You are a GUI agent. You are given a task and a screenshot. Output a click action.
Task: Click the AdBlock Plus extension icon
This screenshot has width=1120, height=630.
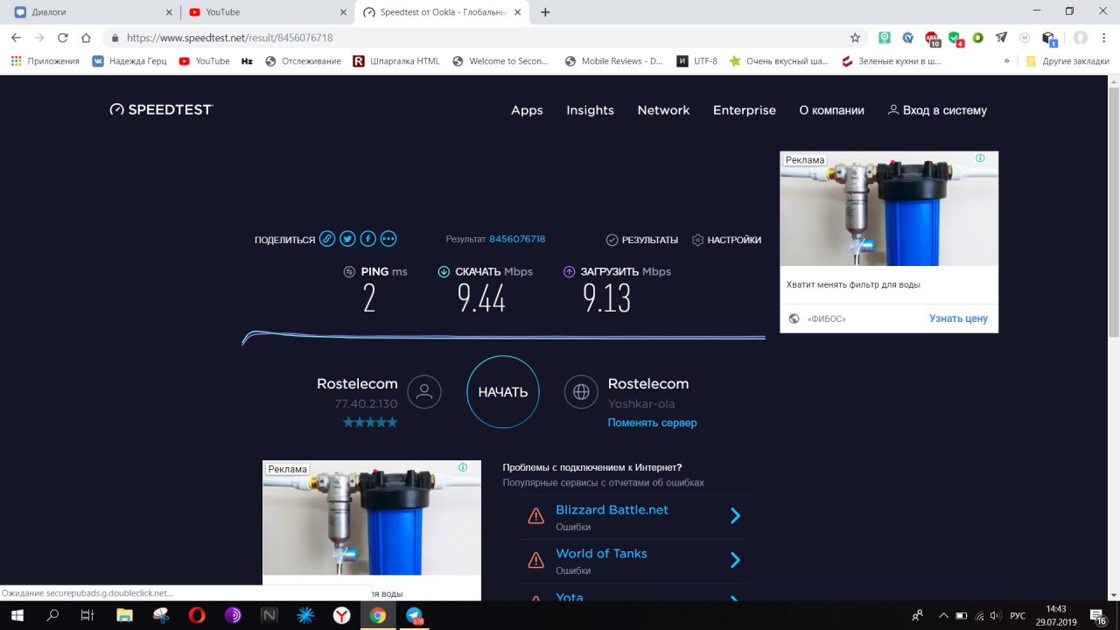tap(932, 38)
